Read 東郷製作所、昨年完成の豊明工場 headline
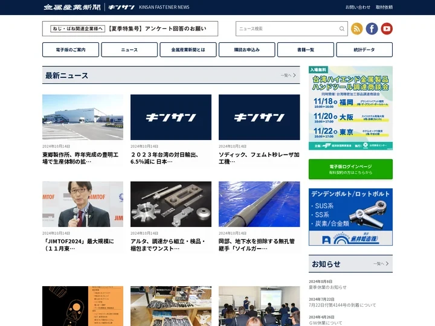This screenshot has width=435, height=326. pyautogui.click(x=80, y=158)
